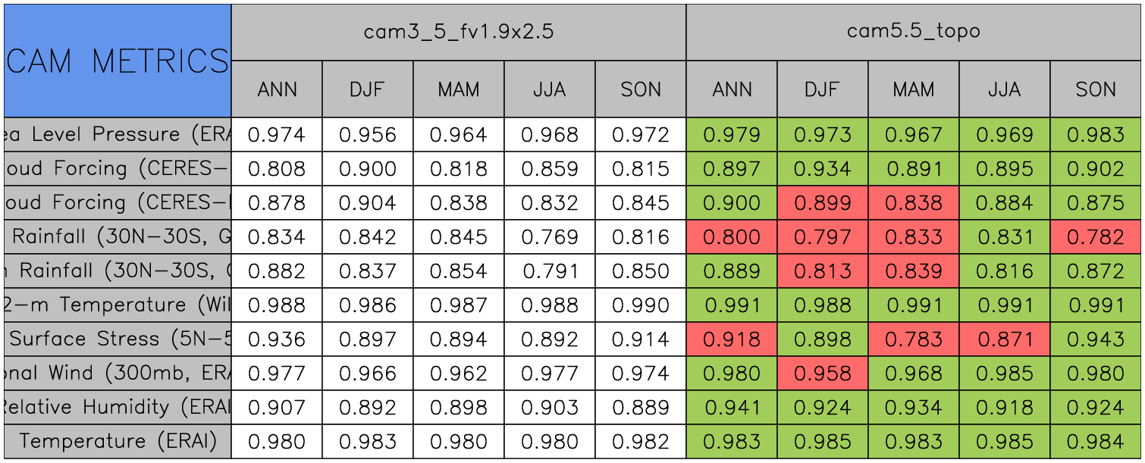The image size is (1145, 463).
Task: Select the cam3_5_fv1.9x2.5 column group header
Action: click(x=458, y=32)
